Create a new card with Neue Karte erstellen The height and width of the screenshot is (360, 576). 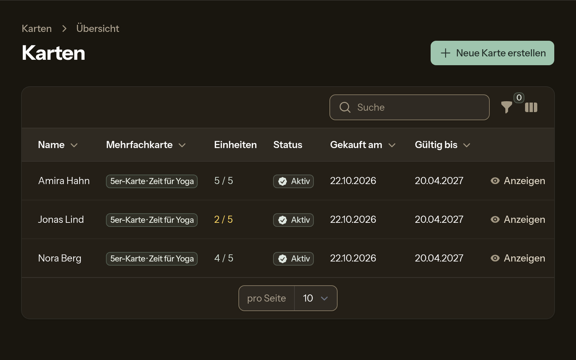tap(492, 53)
